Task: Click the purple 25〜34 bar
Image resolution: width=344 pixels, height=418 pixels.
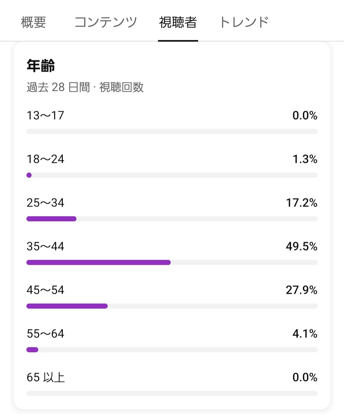Action: [51, 219]
